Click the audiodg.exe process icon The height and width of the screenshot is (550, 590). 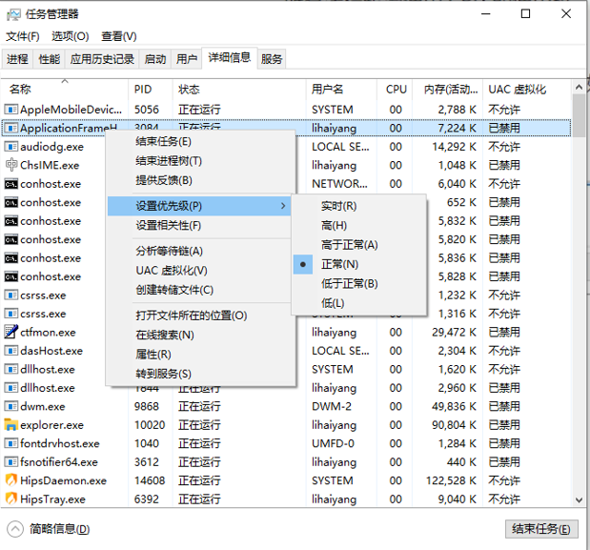(10, 147)
